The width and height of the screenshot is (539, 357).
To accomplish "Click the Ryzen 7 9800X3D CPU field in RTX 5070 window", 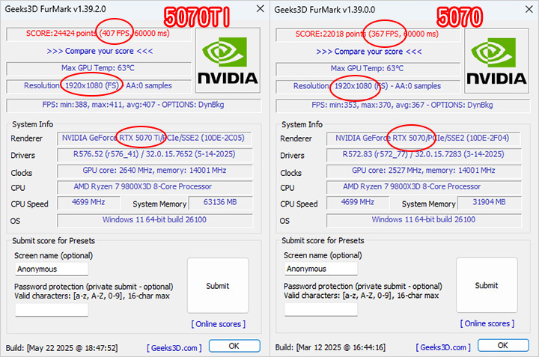I will (x=424, y=186).
